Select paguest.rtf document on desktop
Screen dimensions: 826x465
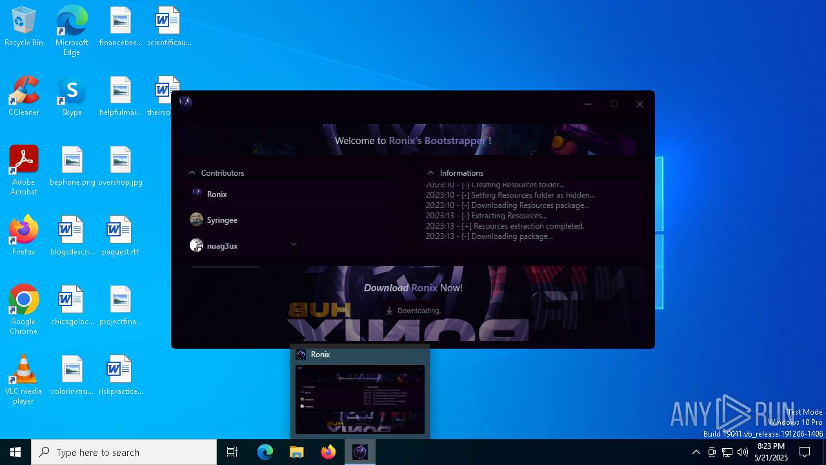120,236
